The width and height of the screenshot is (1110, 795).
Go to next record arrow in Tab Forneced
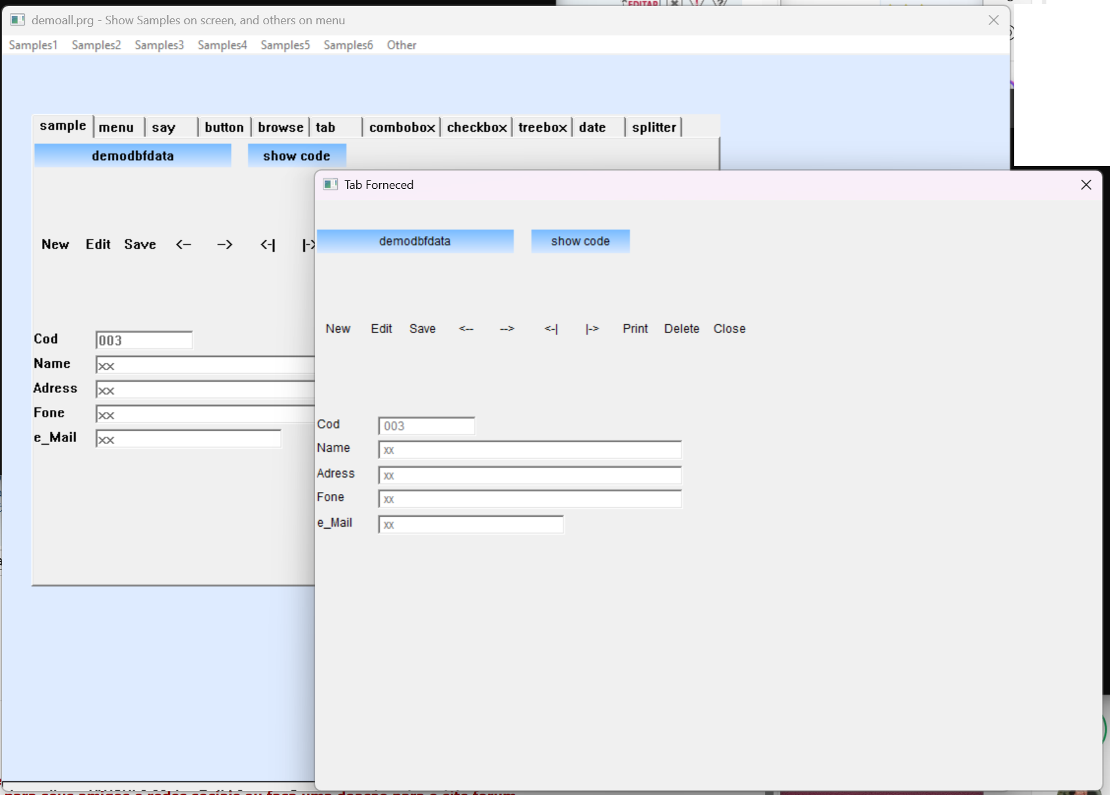tap(506, 329)
